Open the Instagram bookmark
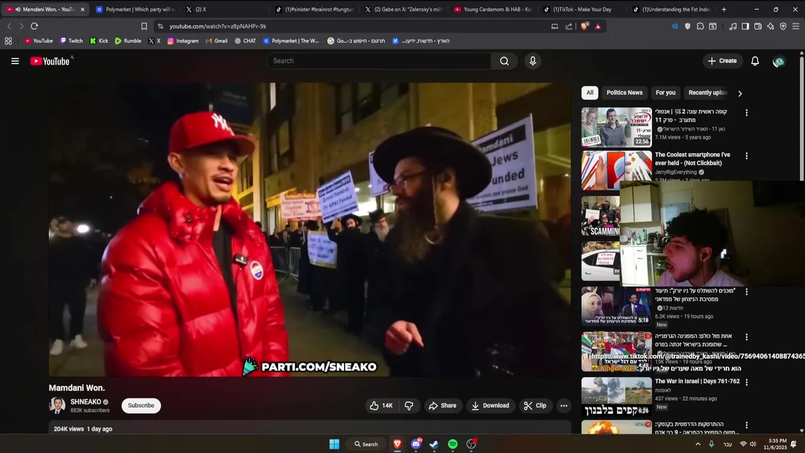 [182, 41]
